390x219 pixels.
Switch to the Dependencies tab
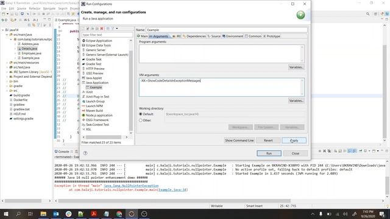pos(194,36)
